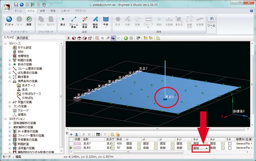Select 分布ばねケース in the tree

tap(31, 94)
